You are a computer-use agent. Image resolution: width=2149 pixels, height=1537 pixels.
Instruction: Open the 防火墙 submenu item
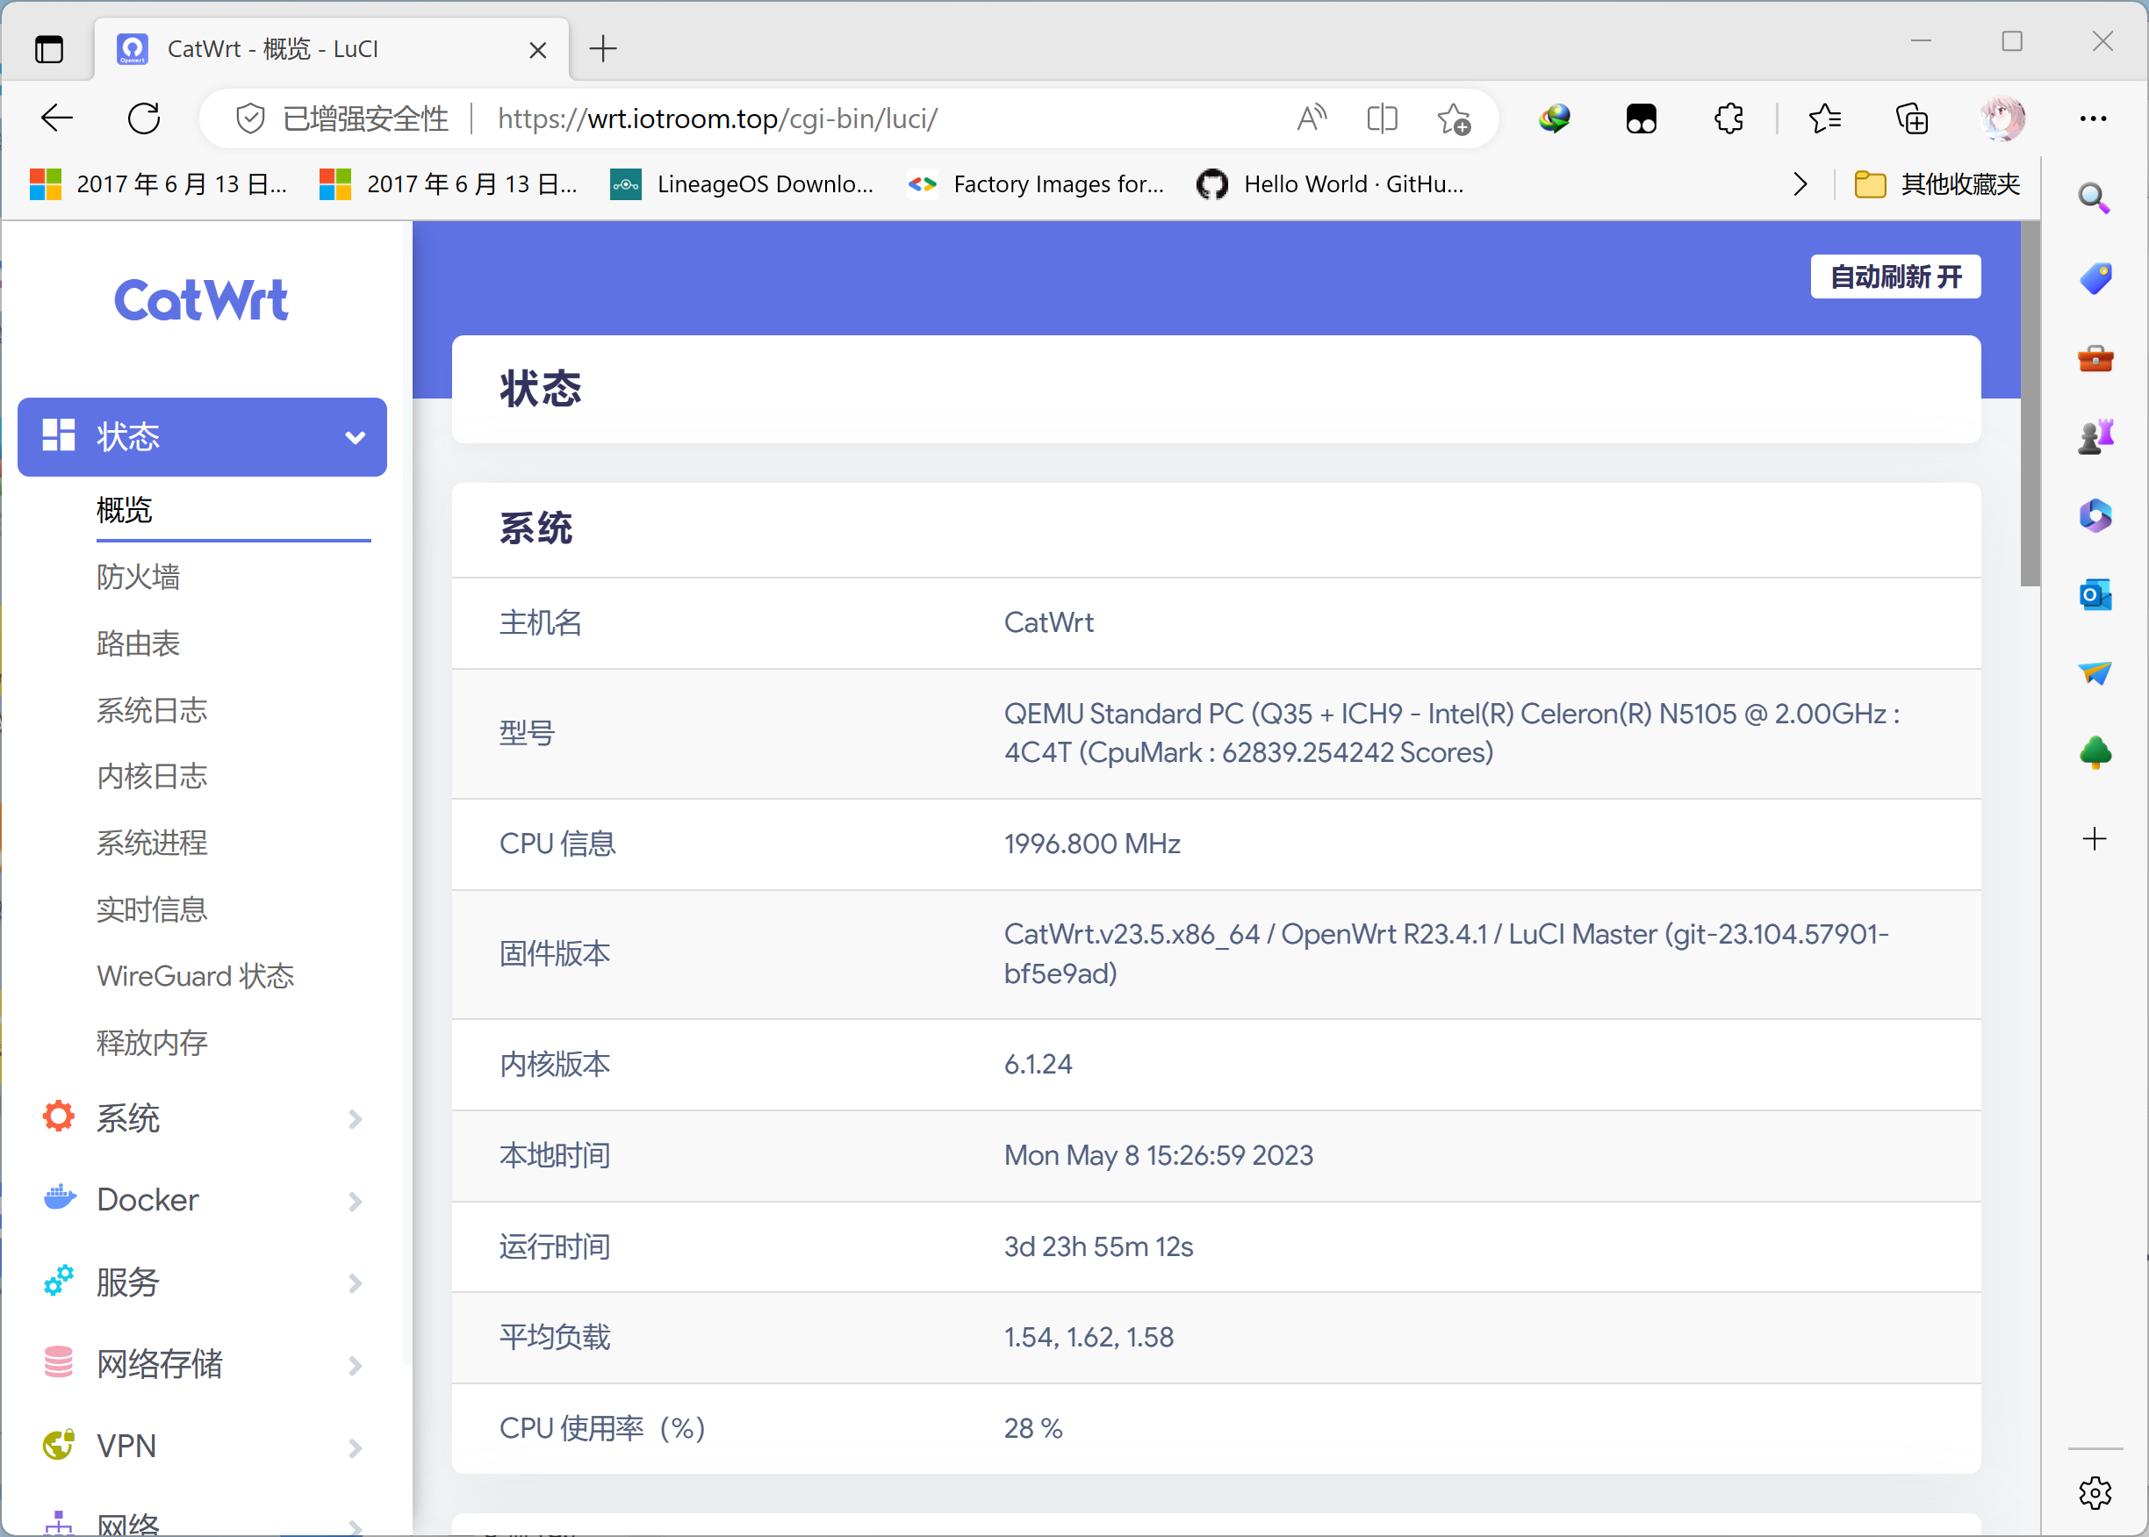tap(138, 577)
